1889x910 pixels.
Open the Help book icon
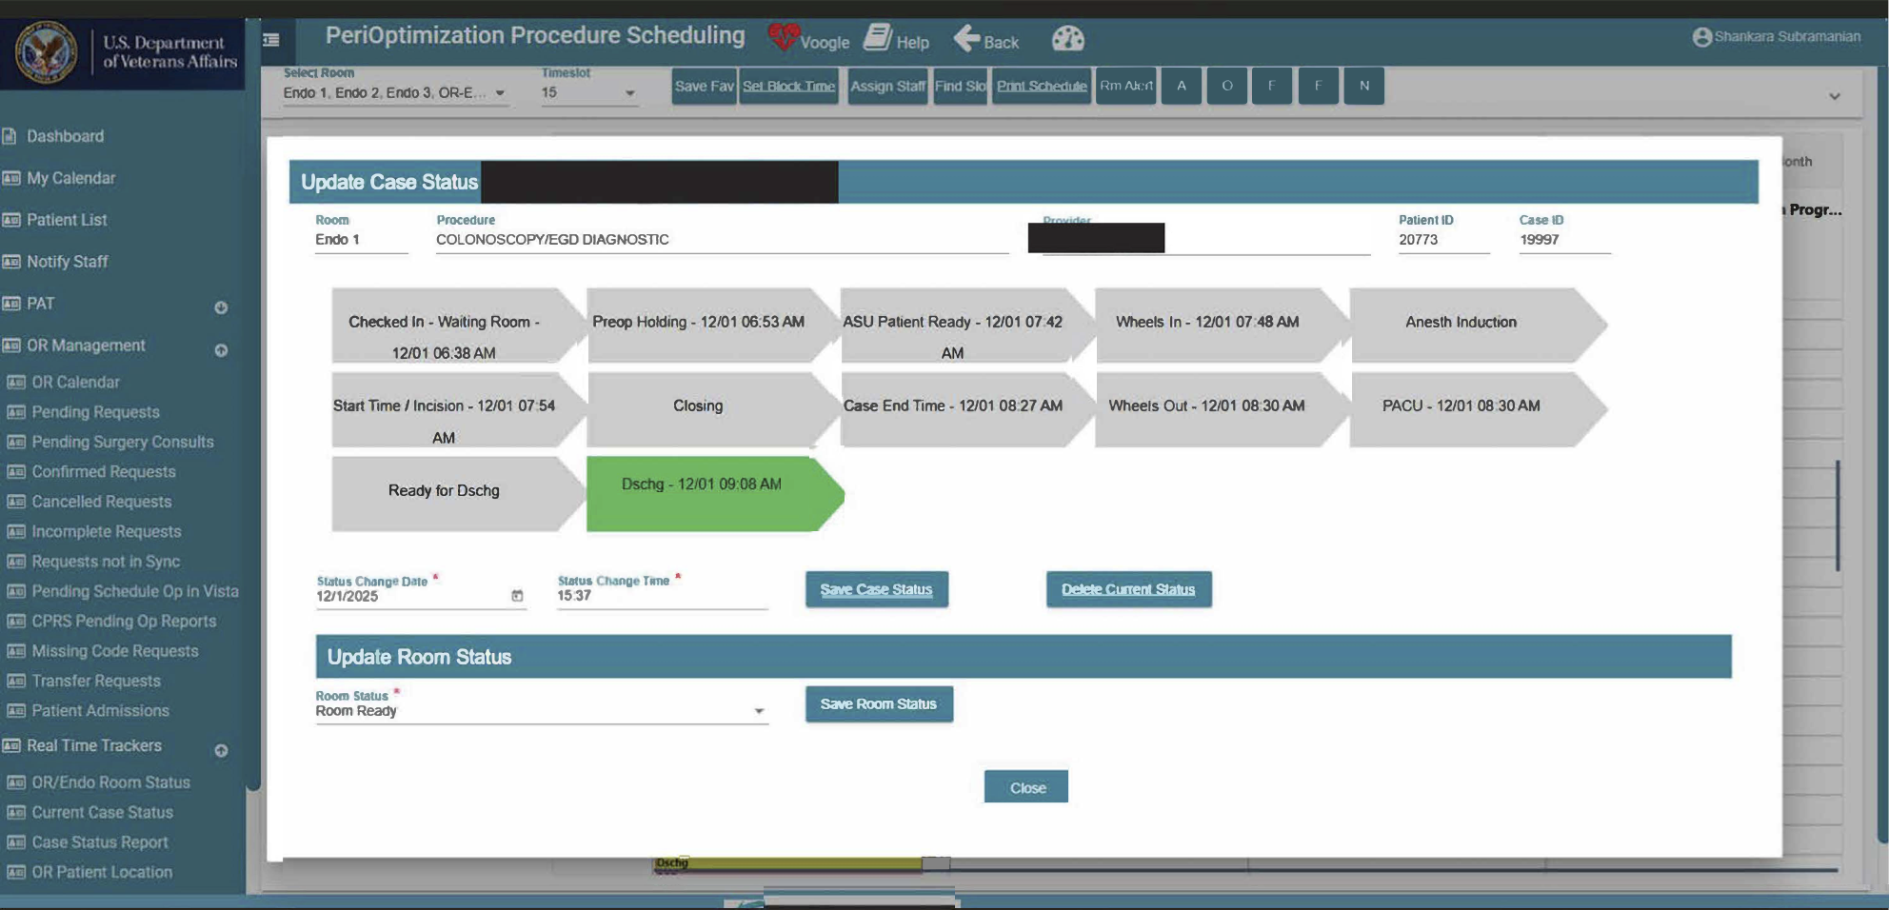click(877, 38)
